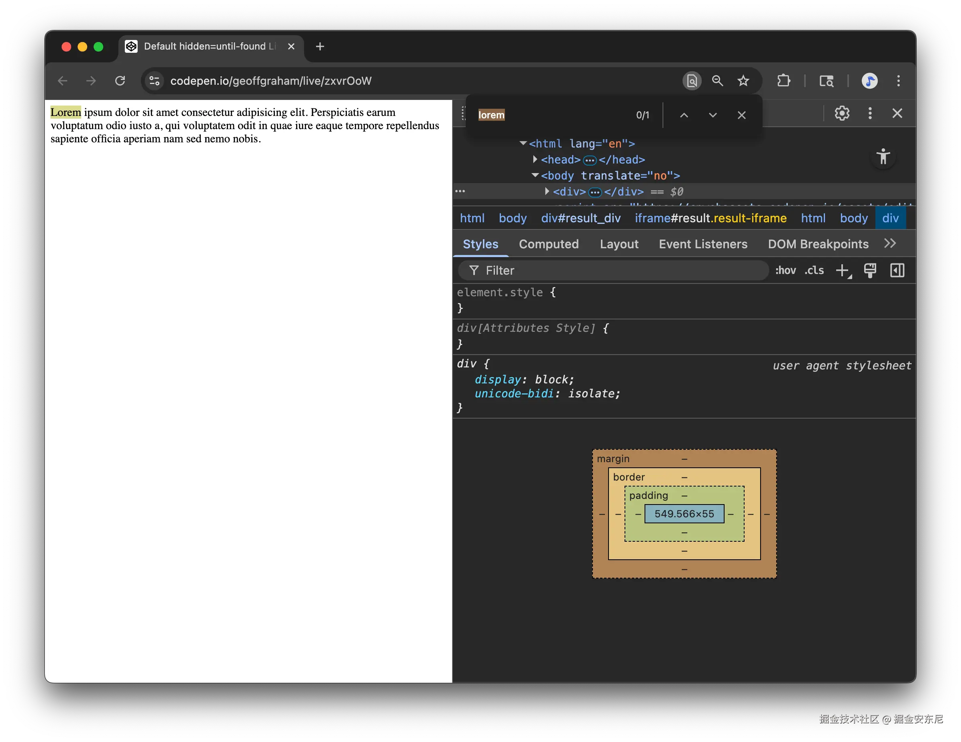Click the DevTools settings gear icon

(842, 114)
